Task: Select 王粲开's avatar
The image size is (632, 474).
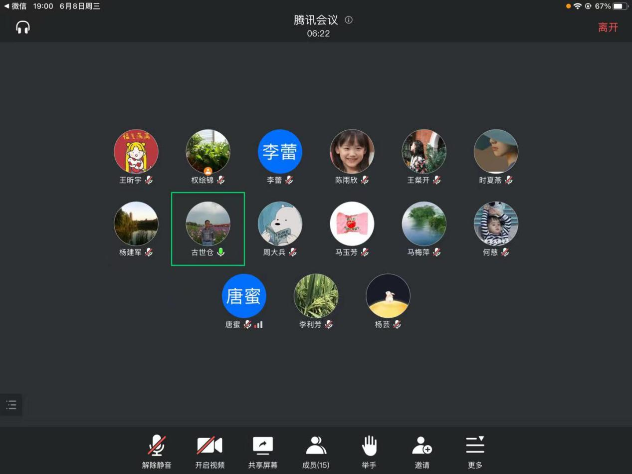Action: point(424,152)
